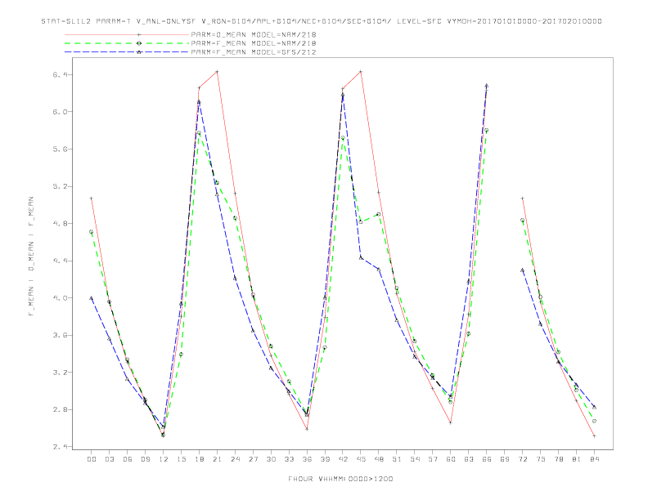
Task: Click x-axis tick label 63
Action: tap(469, 459)
